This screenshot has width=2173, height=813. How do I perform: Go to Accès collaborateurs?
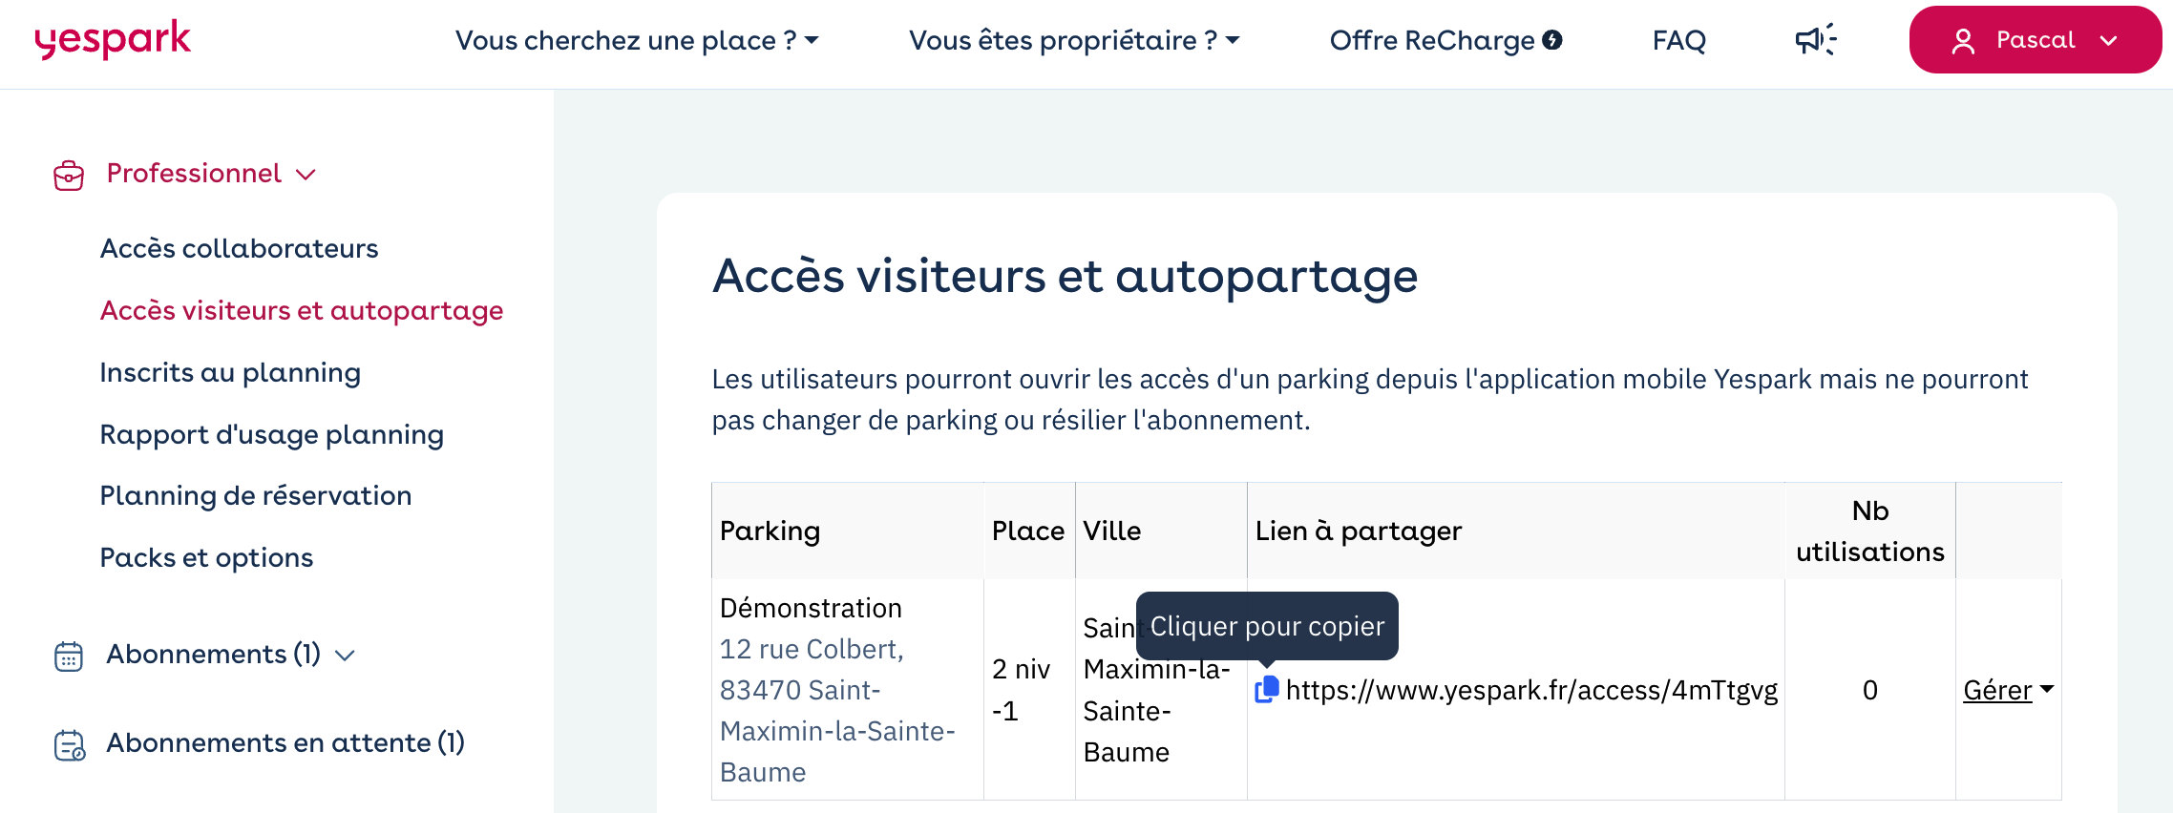point(239,248)
